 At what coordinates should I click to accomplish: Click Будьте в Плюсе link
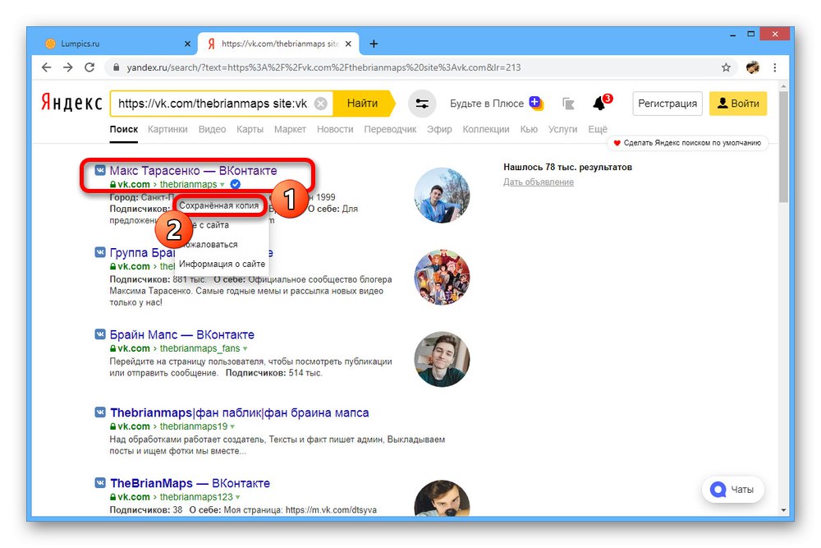coord(486,104)
